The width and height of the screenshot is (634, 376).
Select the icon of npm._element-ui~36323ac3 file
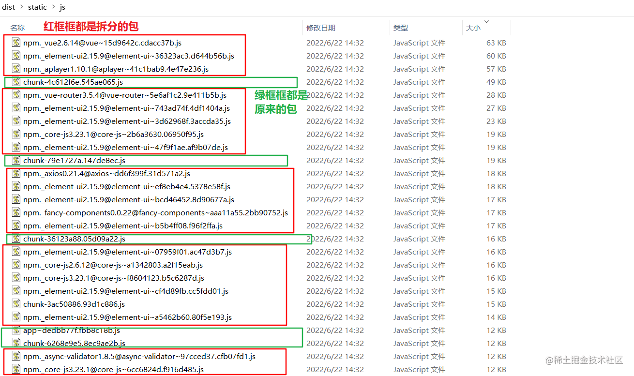coord(16,56)
